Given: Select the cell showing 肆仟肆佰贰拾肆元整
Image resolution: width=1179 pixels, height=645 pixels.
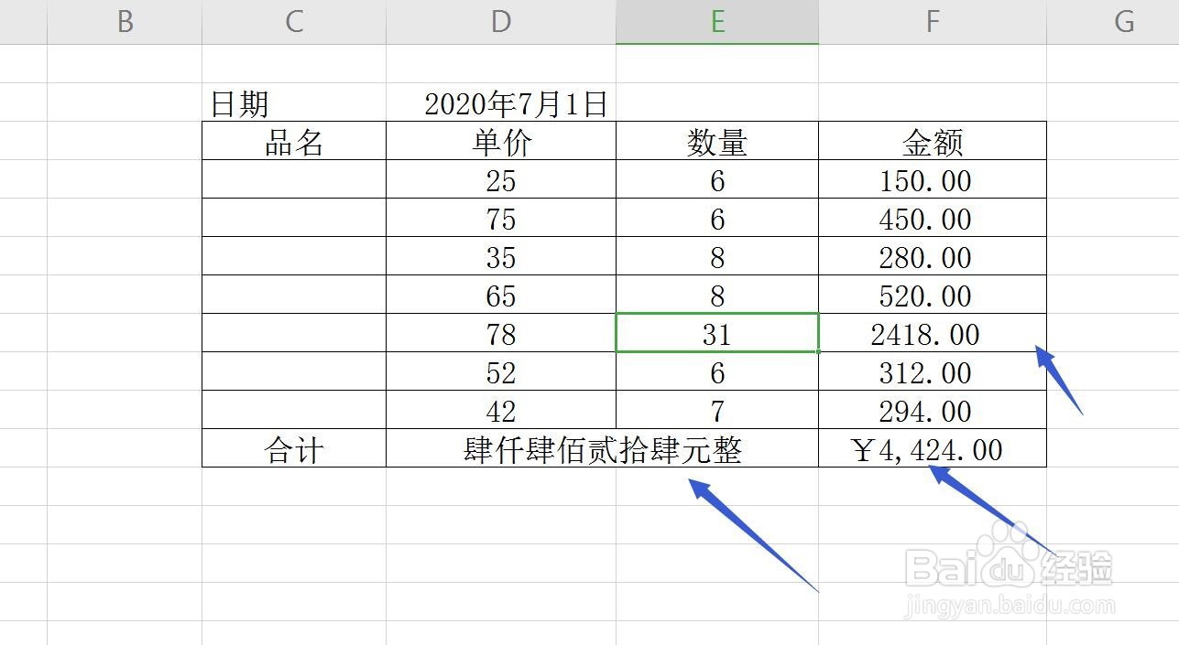Looking at the screenshot, I should [601, 448].
